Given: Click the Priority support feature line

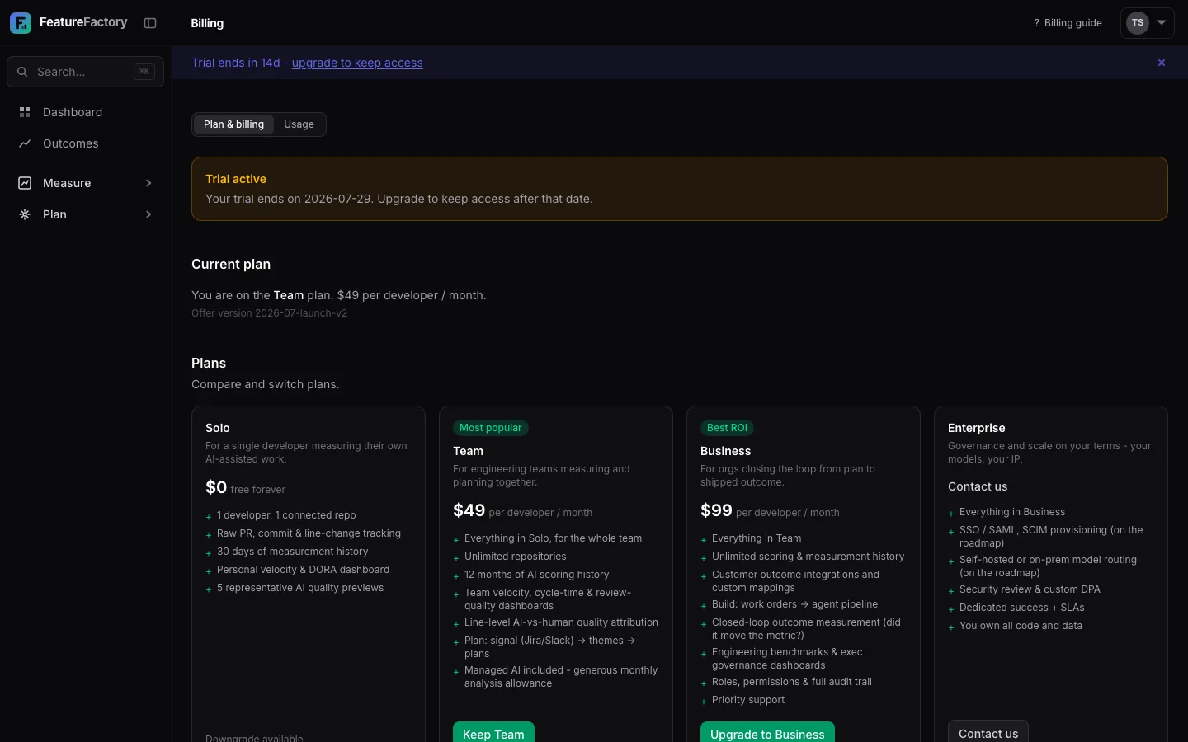Looking at the screenshot, I should coord(748,700).
